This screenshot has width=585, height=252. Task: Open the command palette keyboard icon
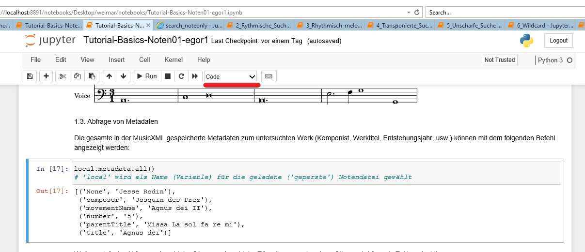coord(269,76)
